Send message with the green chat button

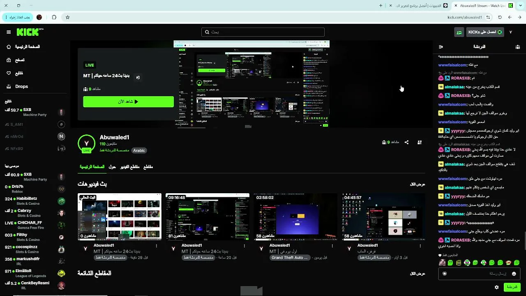point(512,287)
